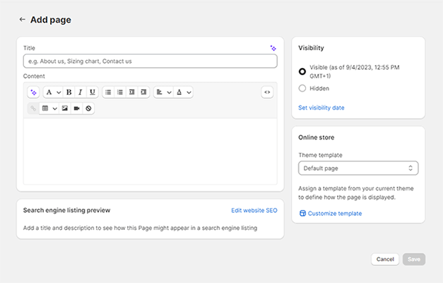Open the text alignment dropdown

[163, 92]
